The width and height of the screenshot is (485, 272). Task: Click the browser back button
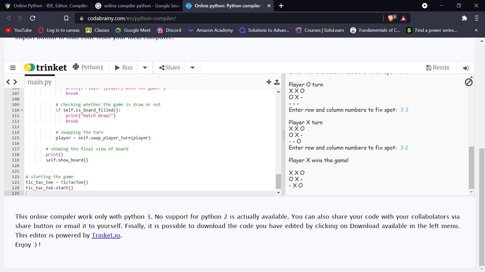pos(8,18)
